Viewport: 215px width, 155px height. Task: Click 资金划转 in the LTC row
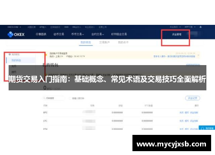pyautogui.click(x=194, y=121)
